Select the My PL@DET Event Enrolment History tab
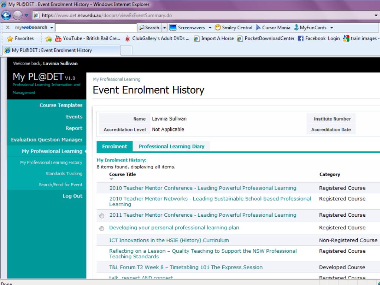 61,50
